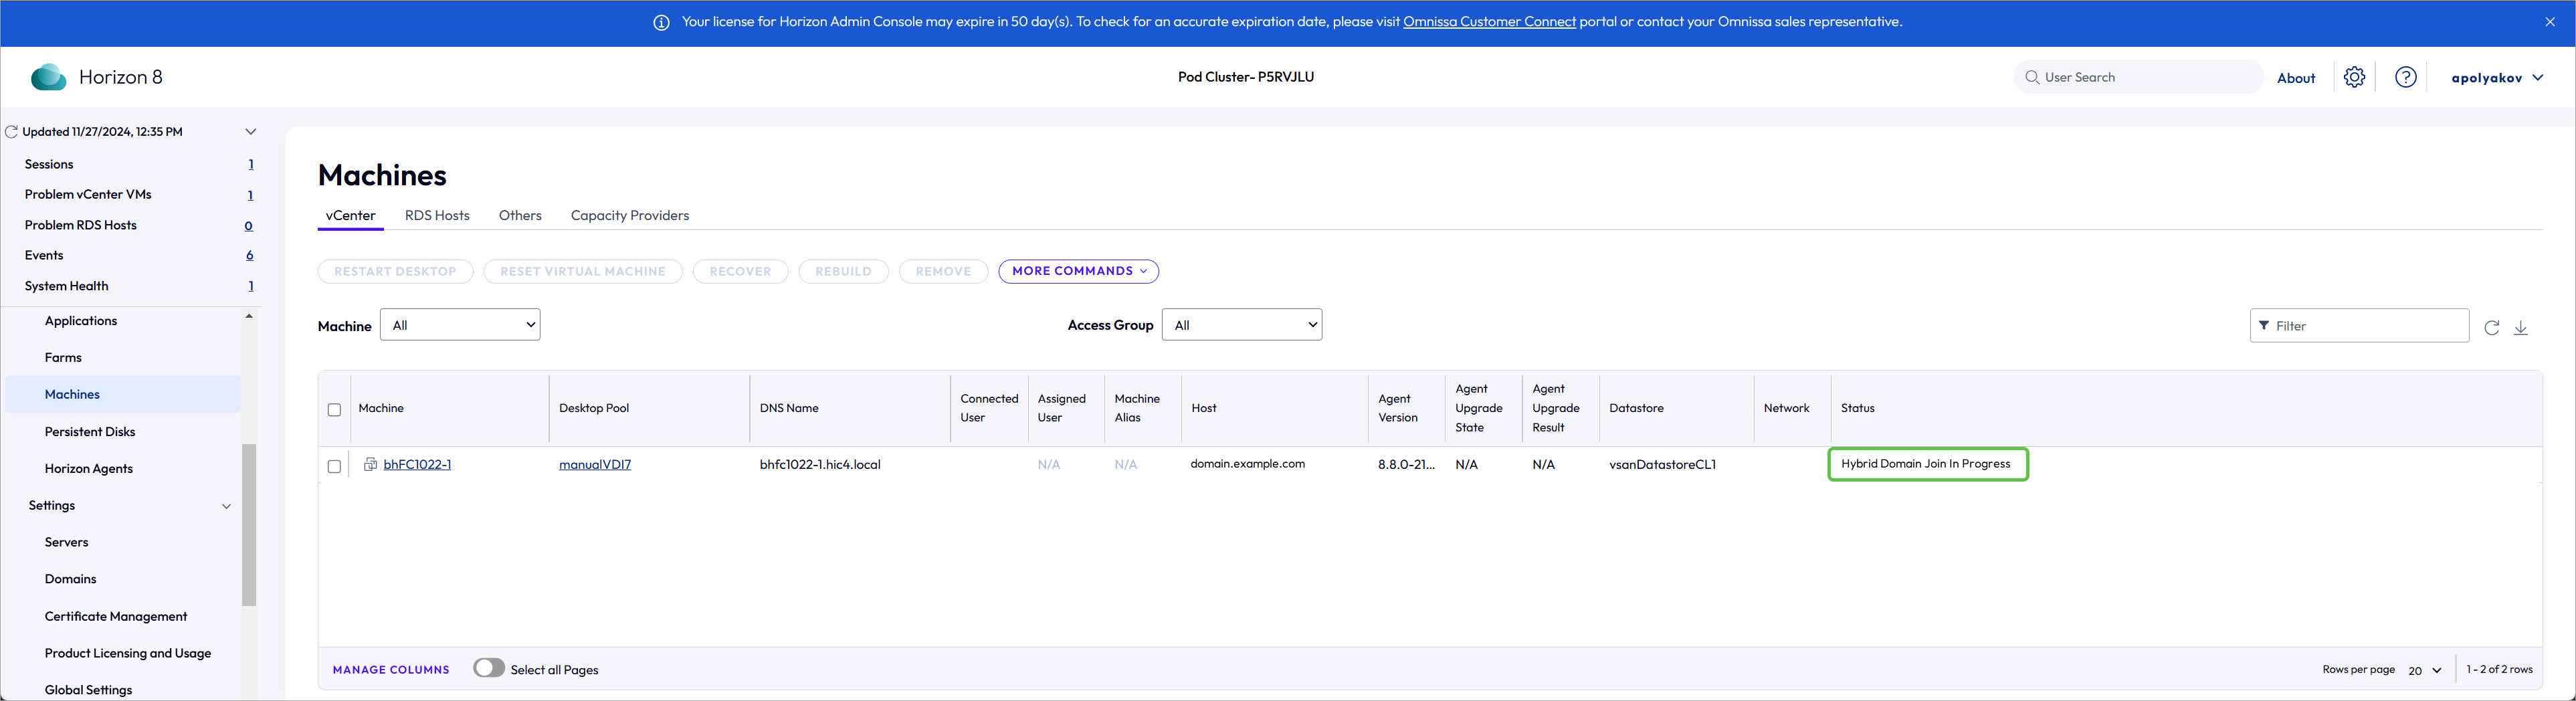This screenshot has width=2576, height=701.
Task: Click the info icon in the license banner
Action: (x=661, y=22)
